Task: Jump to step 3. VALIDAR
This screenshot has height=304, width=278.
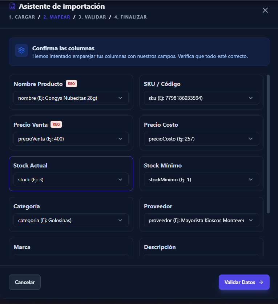Action: 92,17
